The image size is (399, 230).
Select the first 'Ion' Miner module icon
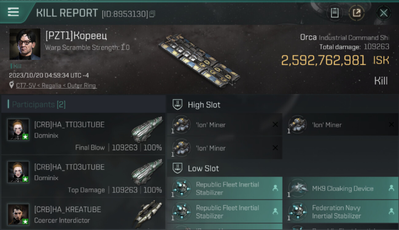click(181, 125)
